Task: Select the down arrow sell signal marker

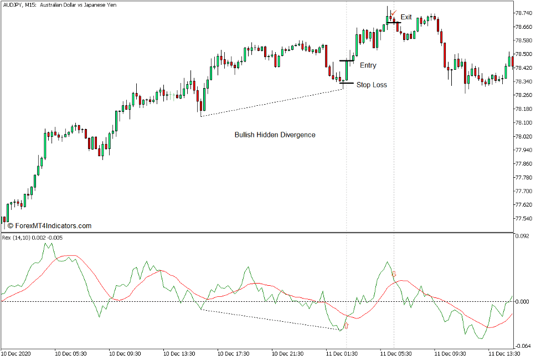Action: [x=394, y=274]
